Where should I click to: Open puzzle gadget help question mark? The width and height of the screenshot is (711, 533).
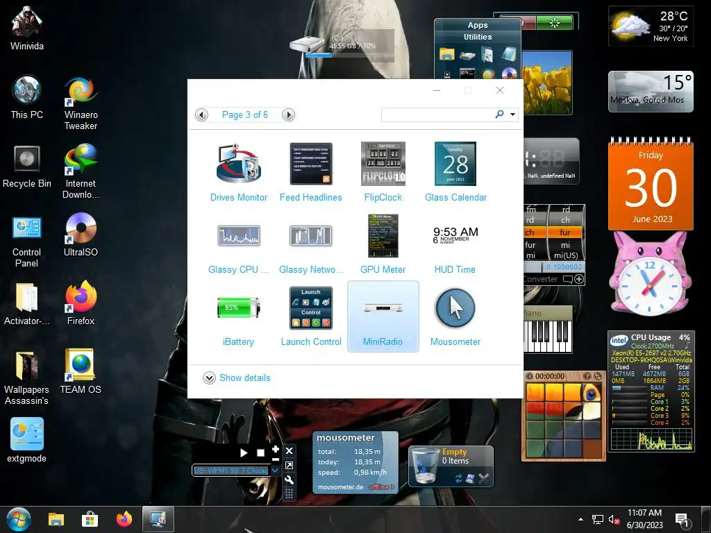587,376
